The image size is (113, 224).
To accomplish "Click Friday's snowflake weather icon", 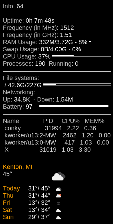I will coord(58,203).
